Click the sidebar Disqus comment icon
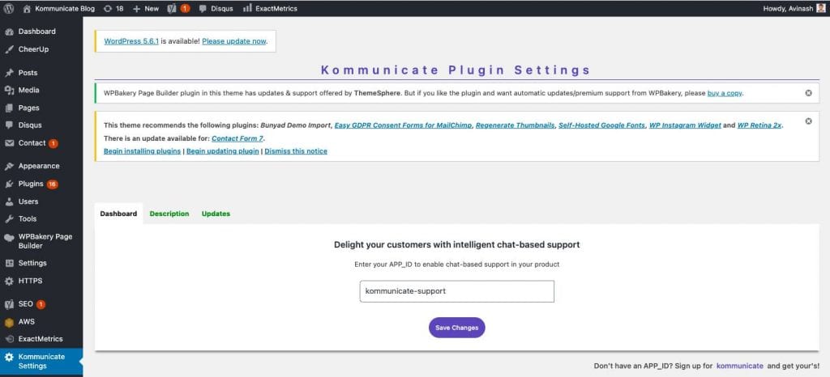This screenshot has width=830, height=377. (9, 125)
